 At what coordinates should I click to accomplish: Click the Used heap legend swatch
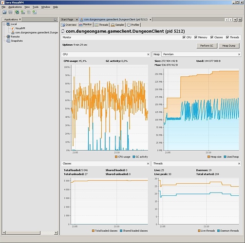pos(225,157)
